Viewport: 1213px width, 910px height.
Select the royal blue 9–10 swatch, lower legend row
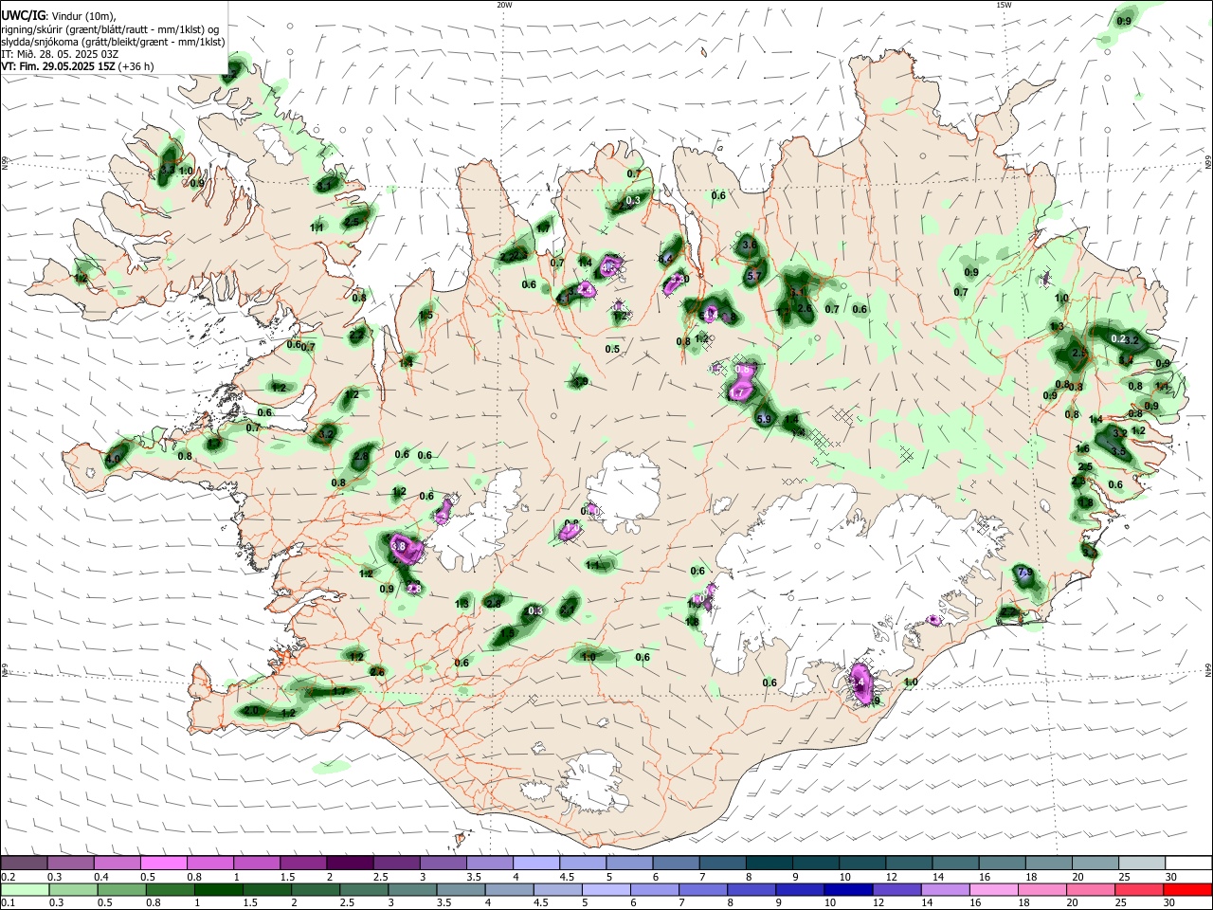(800, 889)
